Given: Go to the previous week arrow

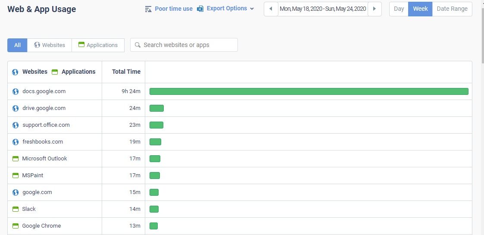Looking at the screenshot, I should coord(271,9).
